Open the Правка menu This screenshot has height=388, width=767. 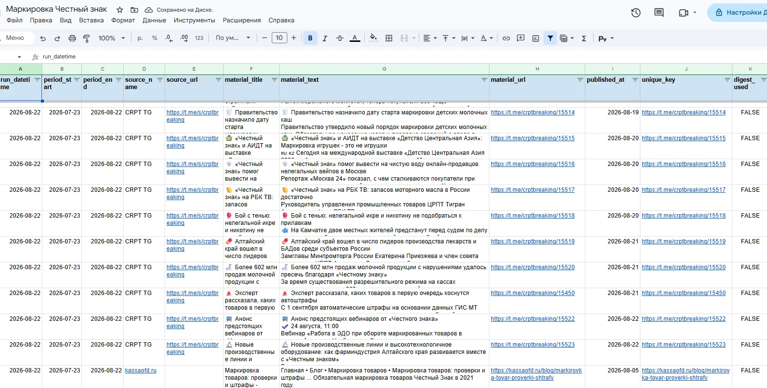pyautogui.click(x=41, y=20)
